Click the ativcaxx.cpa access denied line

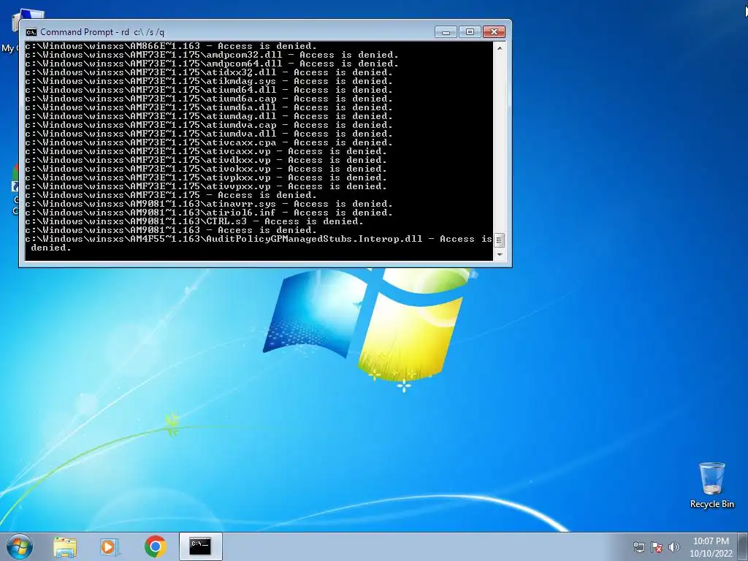[209, 142]
